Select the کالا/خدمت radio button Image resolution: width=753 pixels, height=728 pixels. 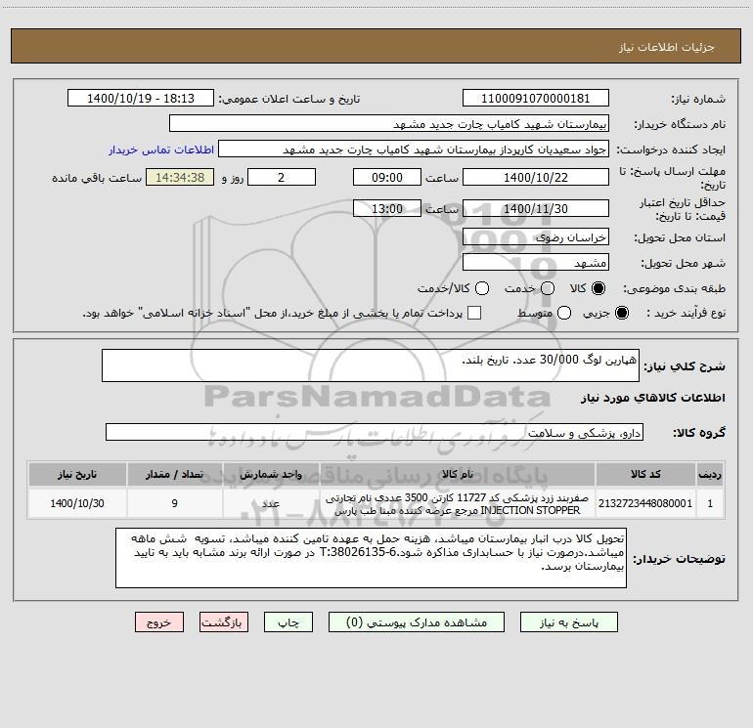coord(482,288)
